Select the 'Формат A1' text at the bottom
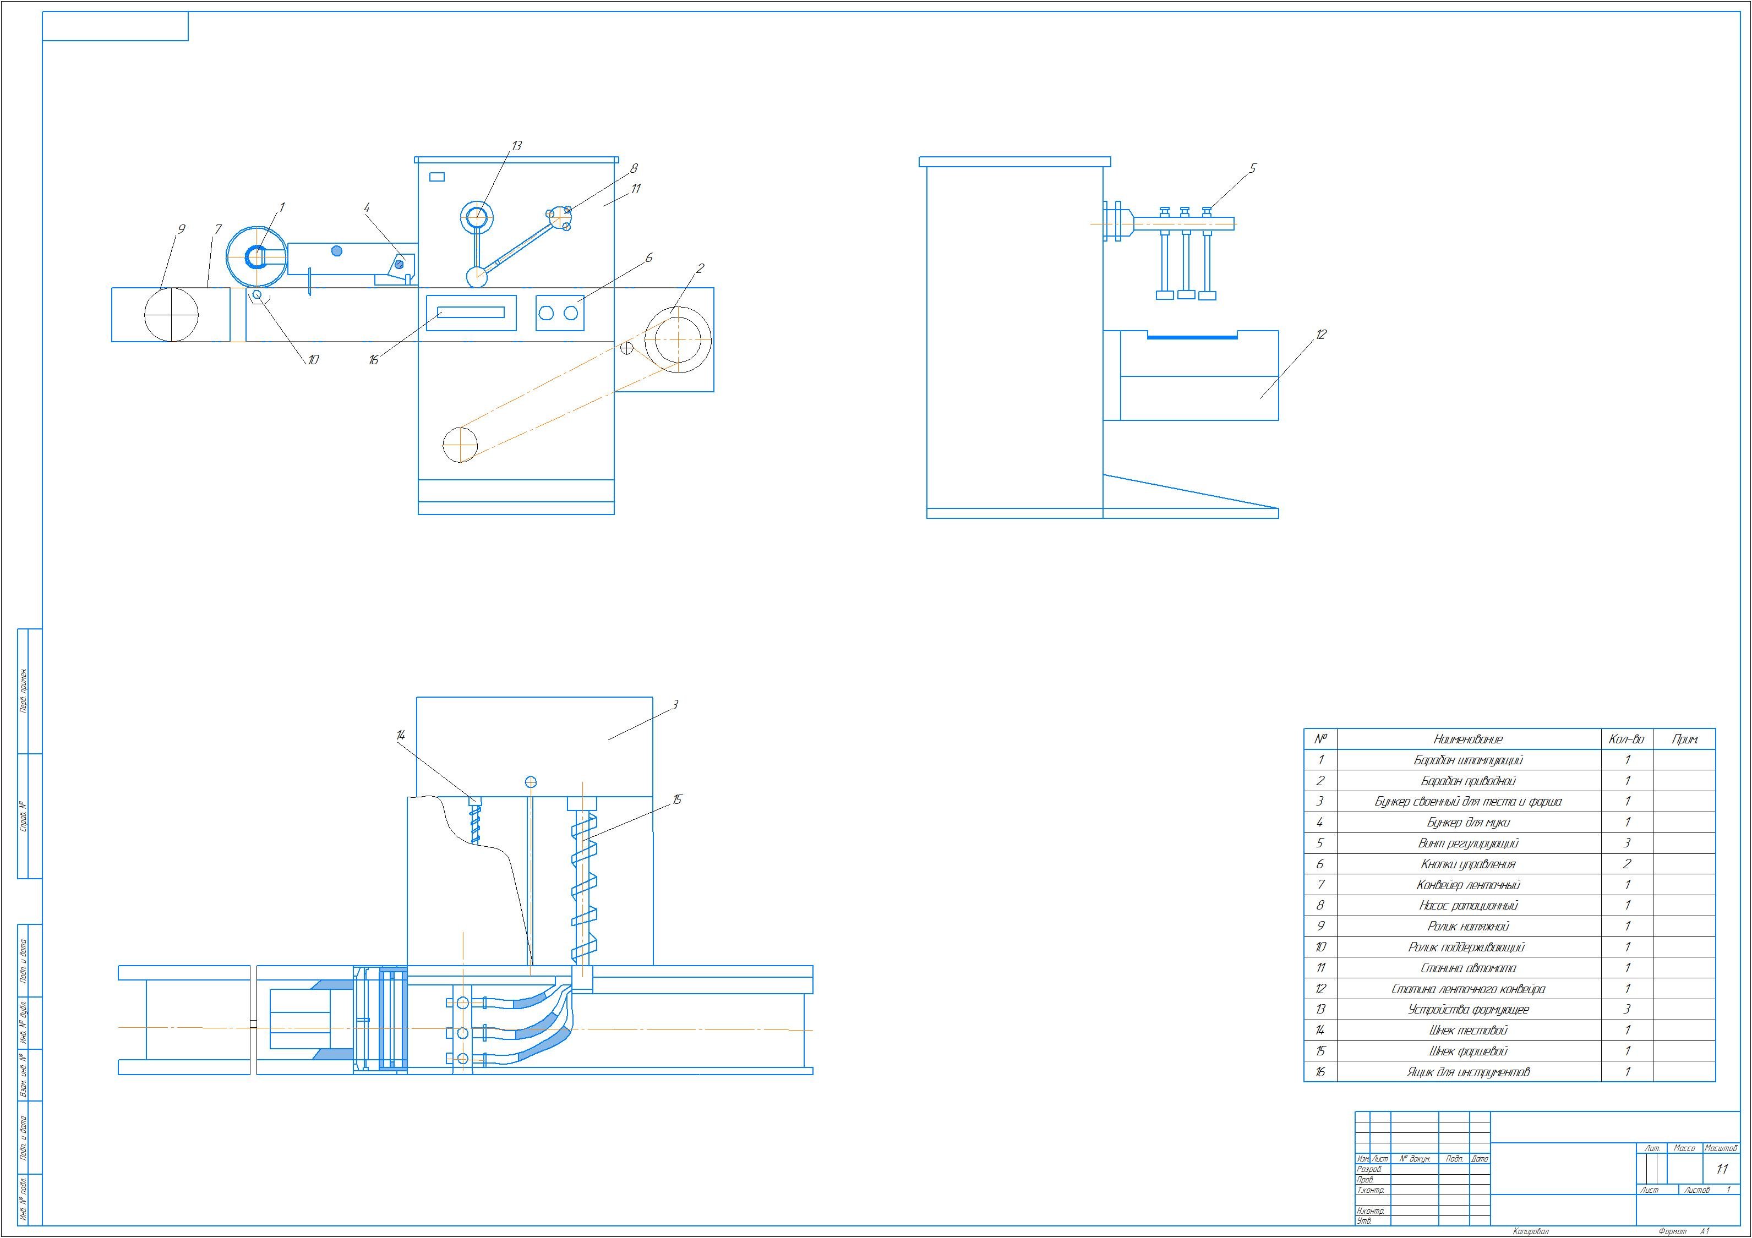This screenshot has width=1752, height=1238. click(x=1683, y=1231)
